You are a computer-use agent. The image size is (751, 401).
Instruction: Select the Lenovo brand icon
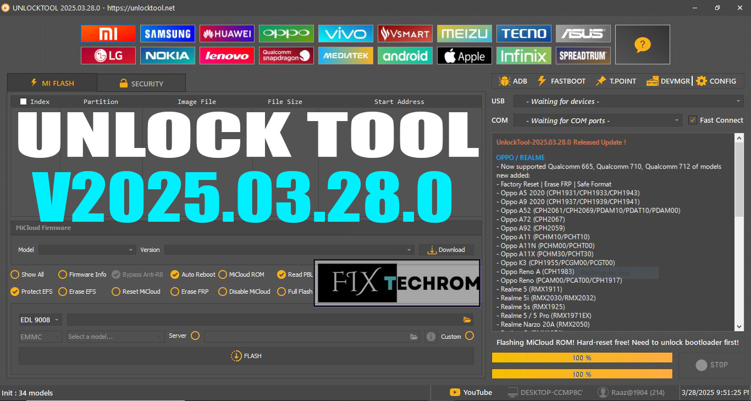(x=227, y=56)
